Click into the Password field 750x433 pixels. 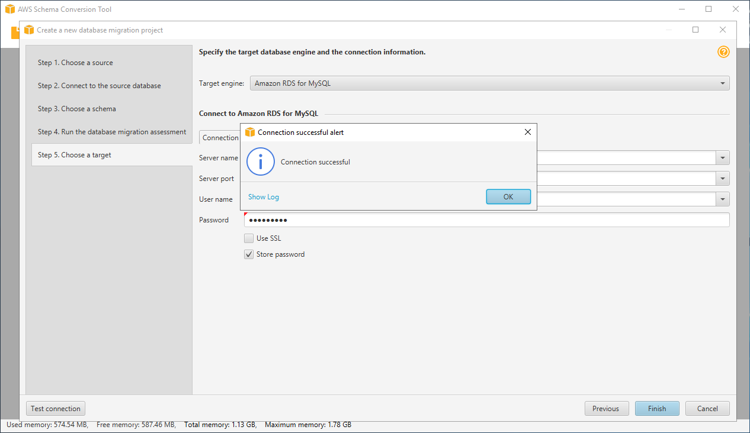486,220
